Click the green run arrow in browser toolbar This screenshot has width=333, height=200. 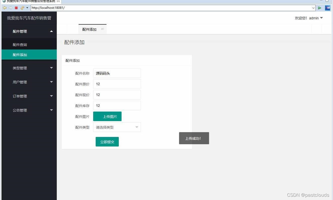320,8
